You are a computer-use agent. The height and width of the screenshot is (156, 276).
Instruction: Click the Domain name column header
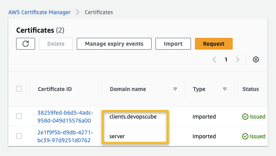tap(128, 89)
